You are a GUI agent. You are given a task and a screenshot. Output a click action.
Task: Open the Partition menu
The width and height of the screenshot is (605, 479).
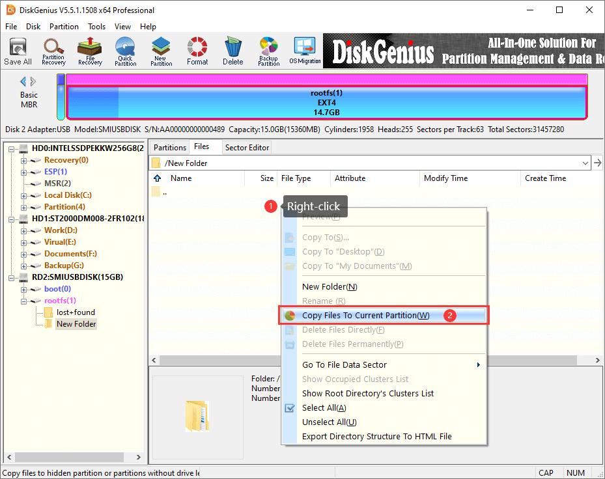pos(64,26)
